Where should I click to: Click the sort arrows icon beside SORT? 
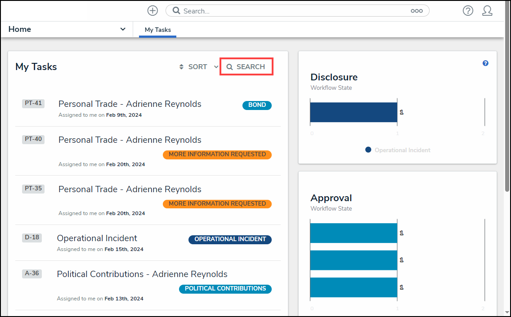click(182, 67)
